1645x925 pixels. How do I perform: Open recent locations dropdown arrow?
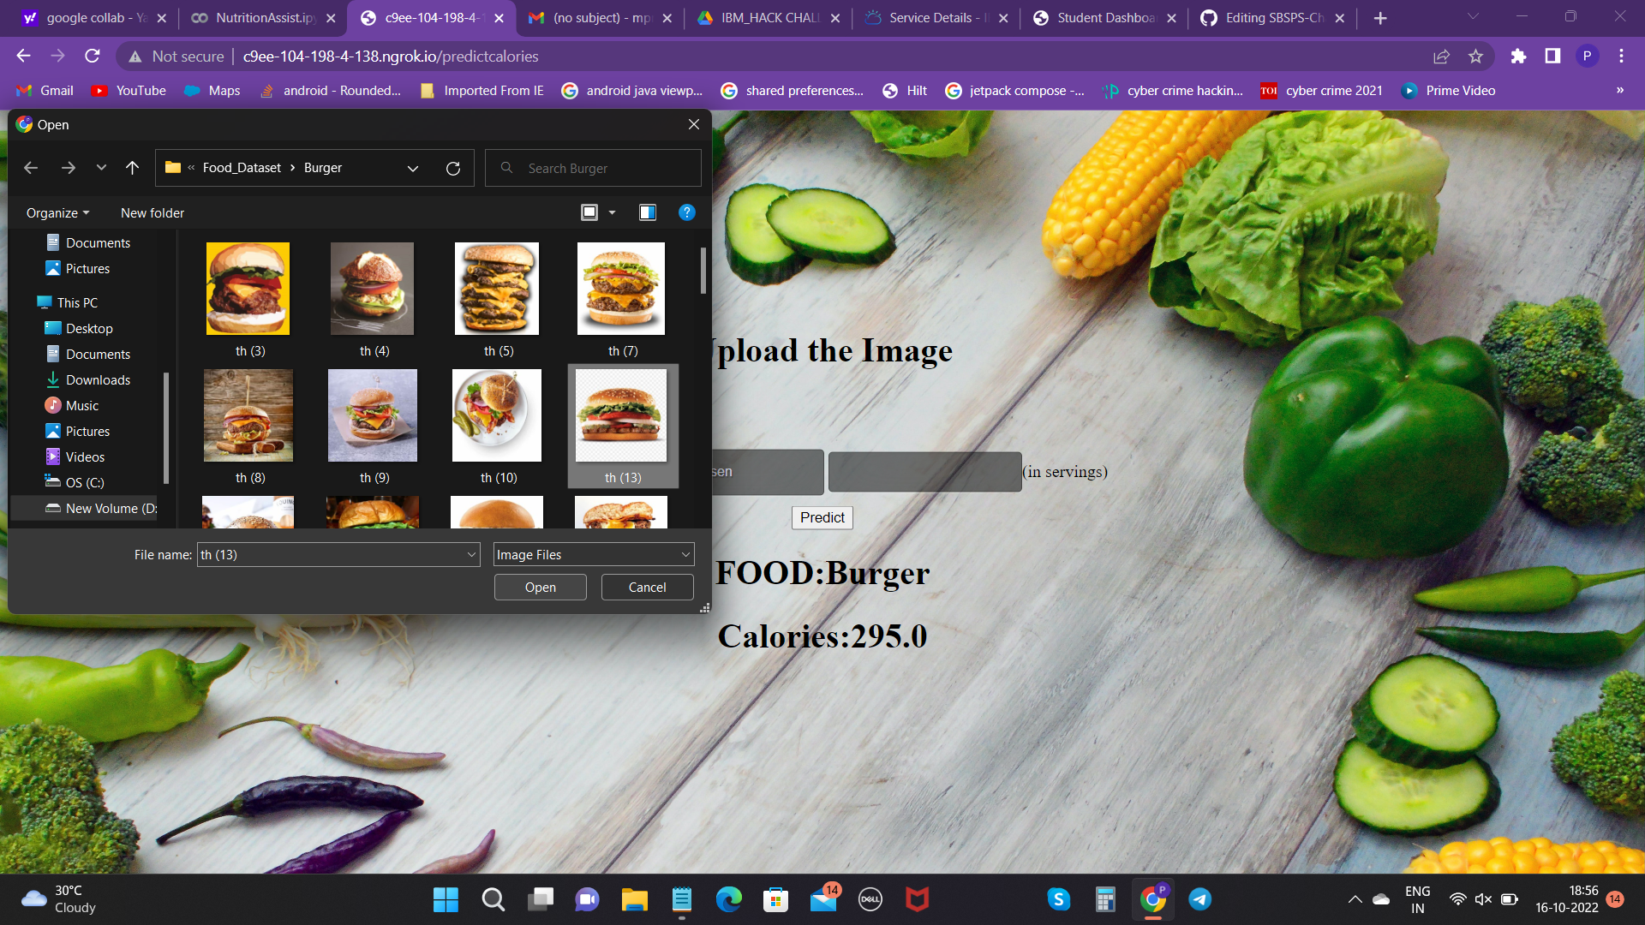tap(101, 168)
